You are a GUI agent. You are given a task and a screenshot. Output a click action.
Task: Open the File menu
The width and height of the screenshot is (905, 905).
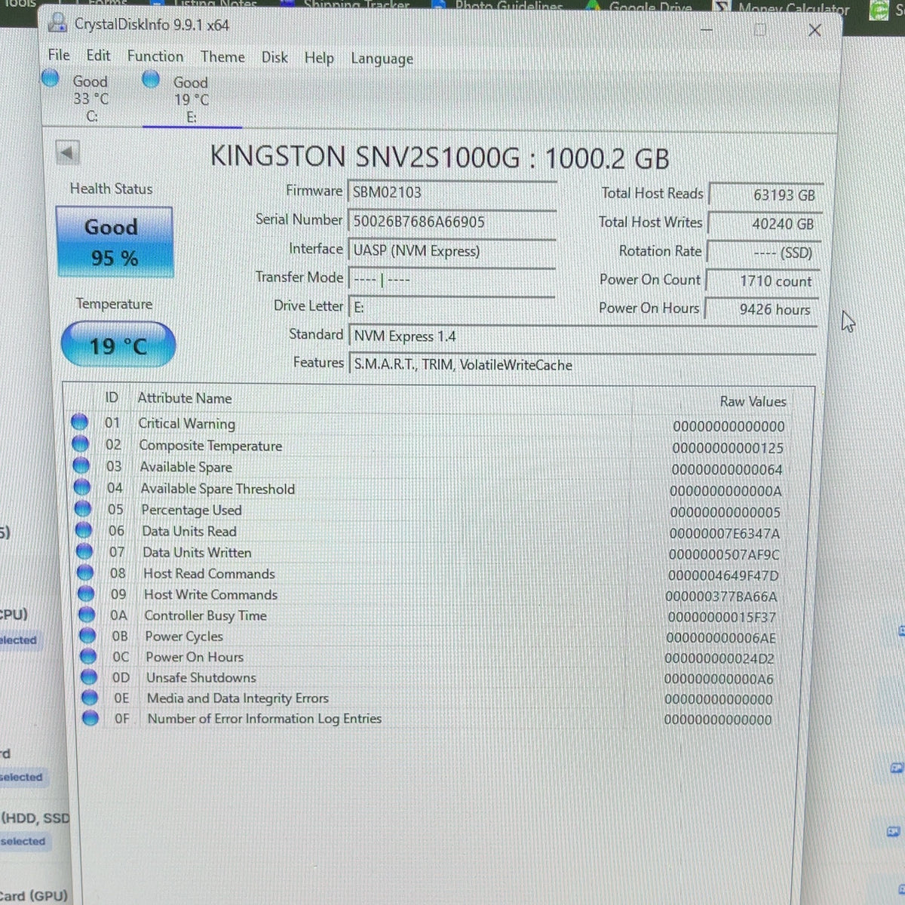(59, 55)
